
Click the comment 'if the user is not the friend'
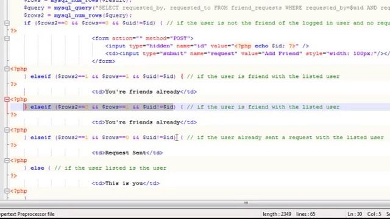point(278,23)
